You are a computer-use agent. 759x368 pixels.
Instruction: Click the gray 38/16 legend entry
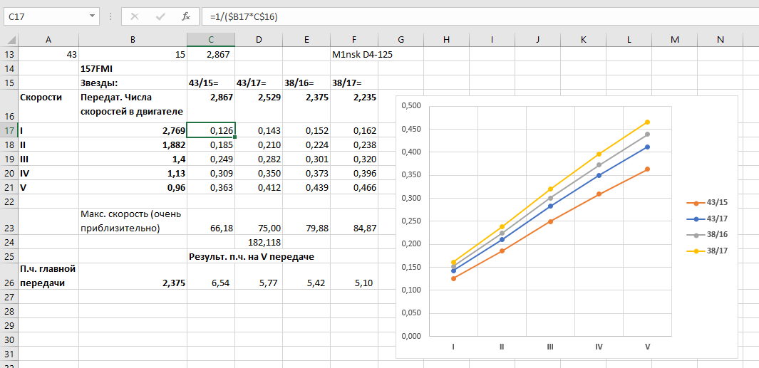707,234
